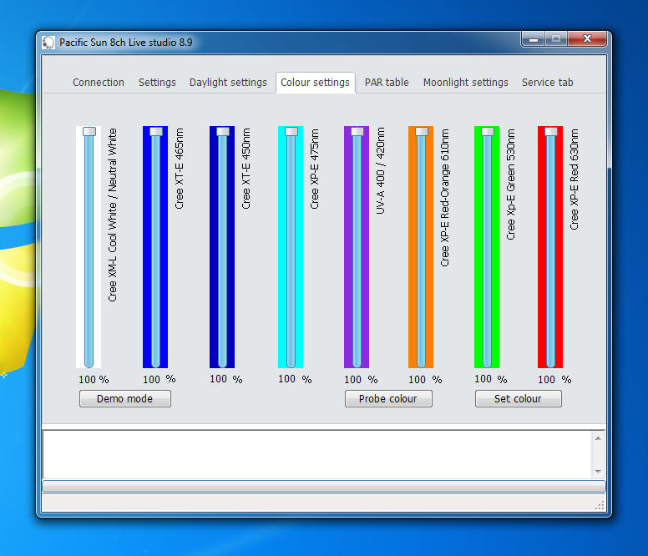Go to the PAR table tab
The height and width of the screenshot is (556, 648).
click(387, 82)
